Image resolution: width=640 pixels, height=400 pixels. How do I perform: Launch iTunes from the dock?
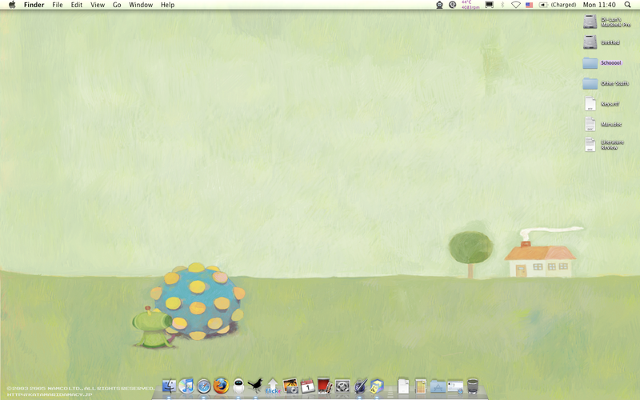[x=186, y=386]
